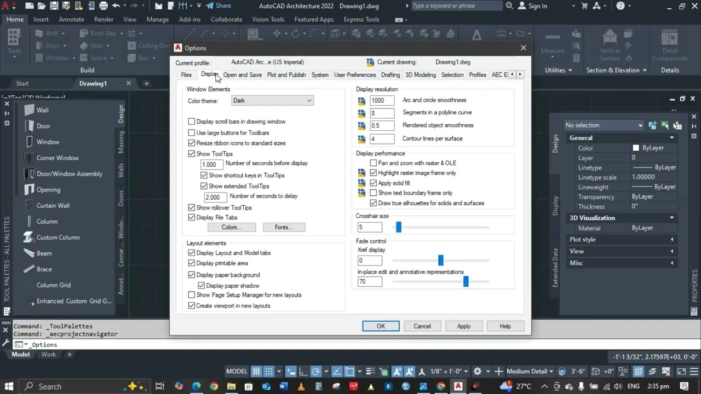Click the Quick Select icon in Properties palette

click(677, 125)
